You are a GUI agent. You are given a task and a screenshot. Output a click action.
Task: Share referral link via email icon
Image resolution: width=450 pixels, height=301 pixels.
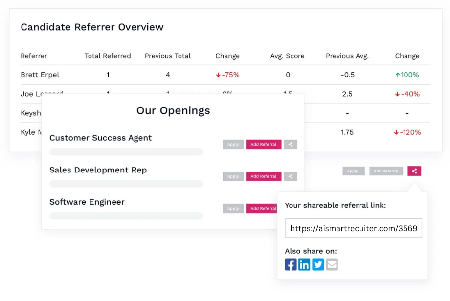tap(332, 264)
